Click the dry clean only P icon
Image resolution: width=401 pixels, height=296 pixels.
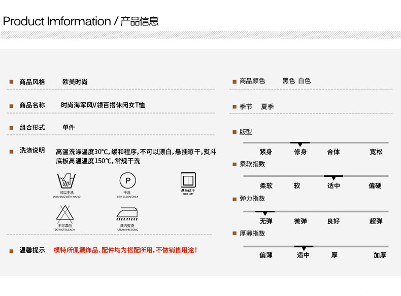[x=128, y=180]
